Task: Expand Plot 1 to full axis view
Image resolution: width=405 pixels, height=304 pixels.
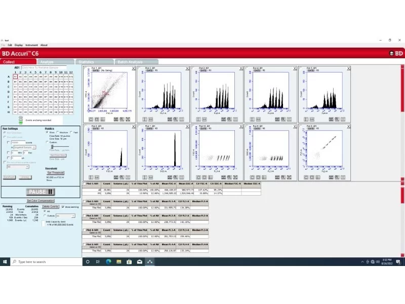Action: point(128,119)
